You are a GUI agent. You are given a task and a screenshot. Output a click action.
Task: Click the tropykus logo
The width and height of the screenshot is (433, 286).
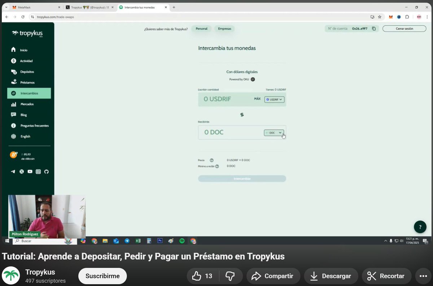click(27, 33)
